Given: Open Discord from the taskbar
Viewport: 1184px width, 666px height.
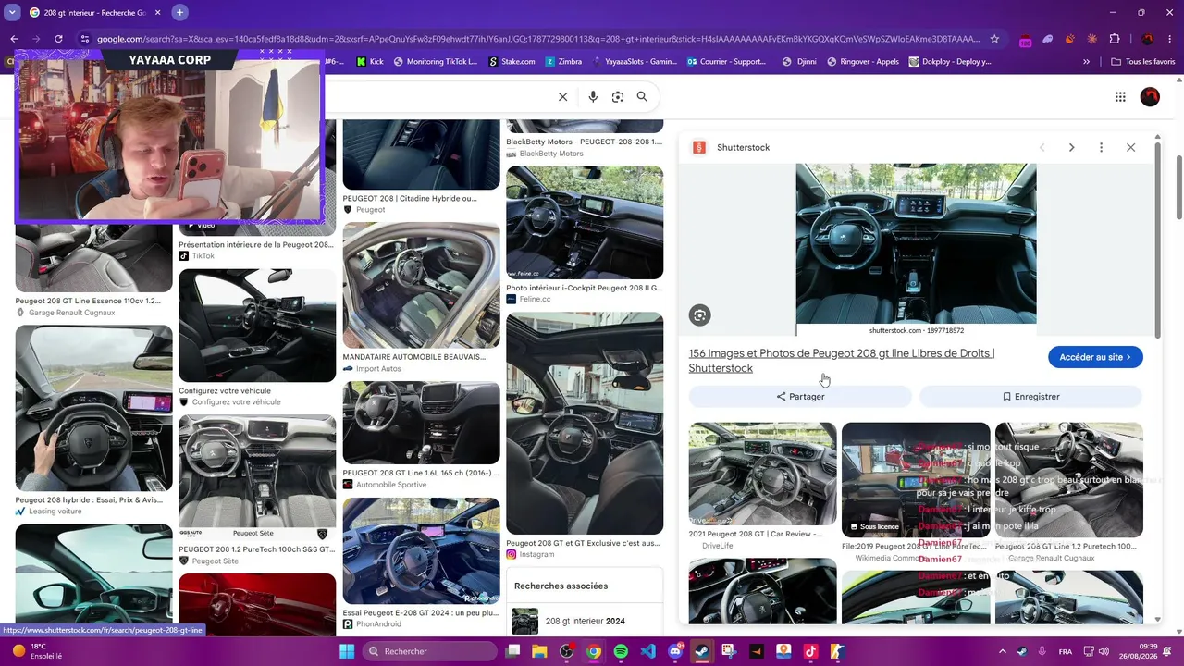Looking at the screenshot, I should (675, 651).
